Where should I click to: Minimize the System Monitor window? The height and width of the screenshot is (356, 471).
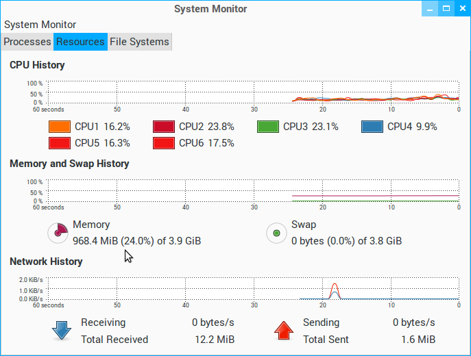[x=430, y=9]
